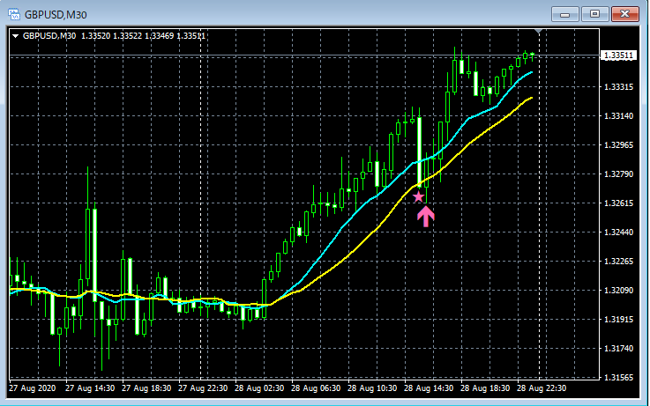Viewport: 650px width, 406px height.
Task: Open the chart menu triangle before GBPUSD,M30 header
Action: [x=15, y=36]
